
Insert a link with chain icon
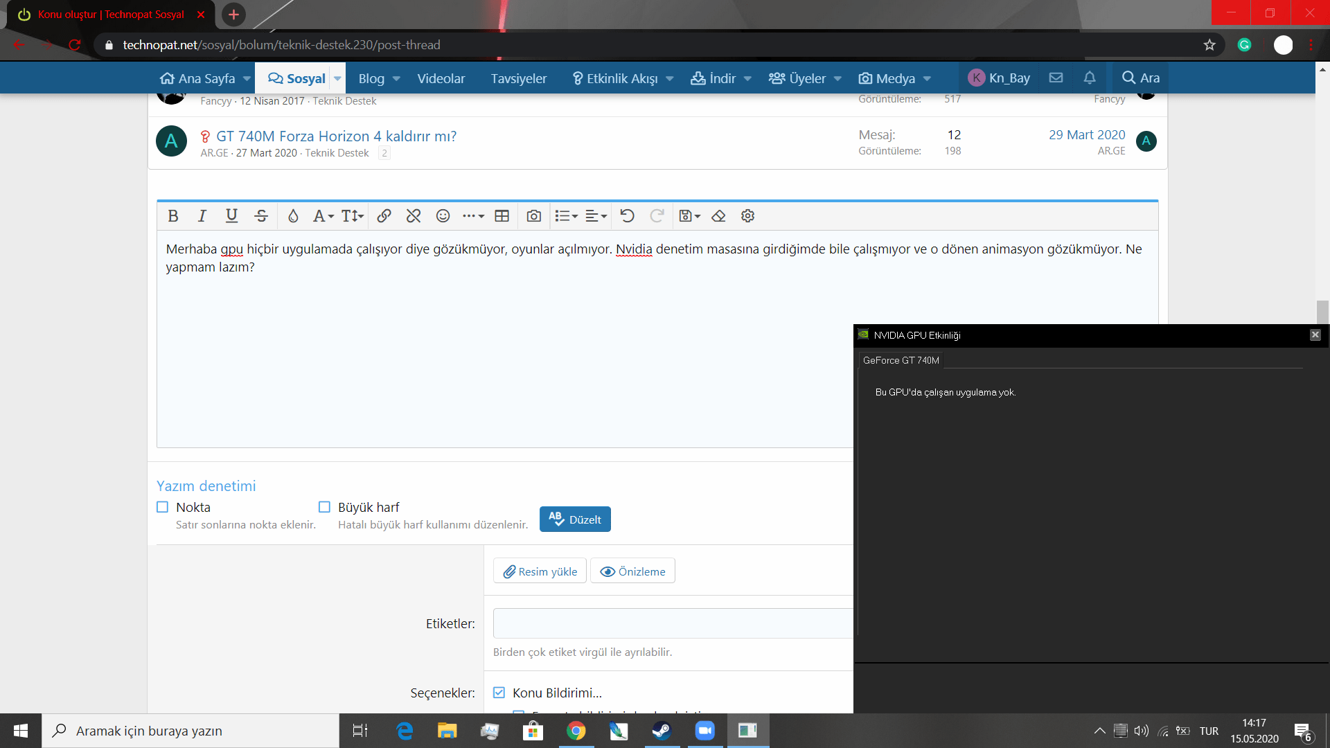point(384,216)
